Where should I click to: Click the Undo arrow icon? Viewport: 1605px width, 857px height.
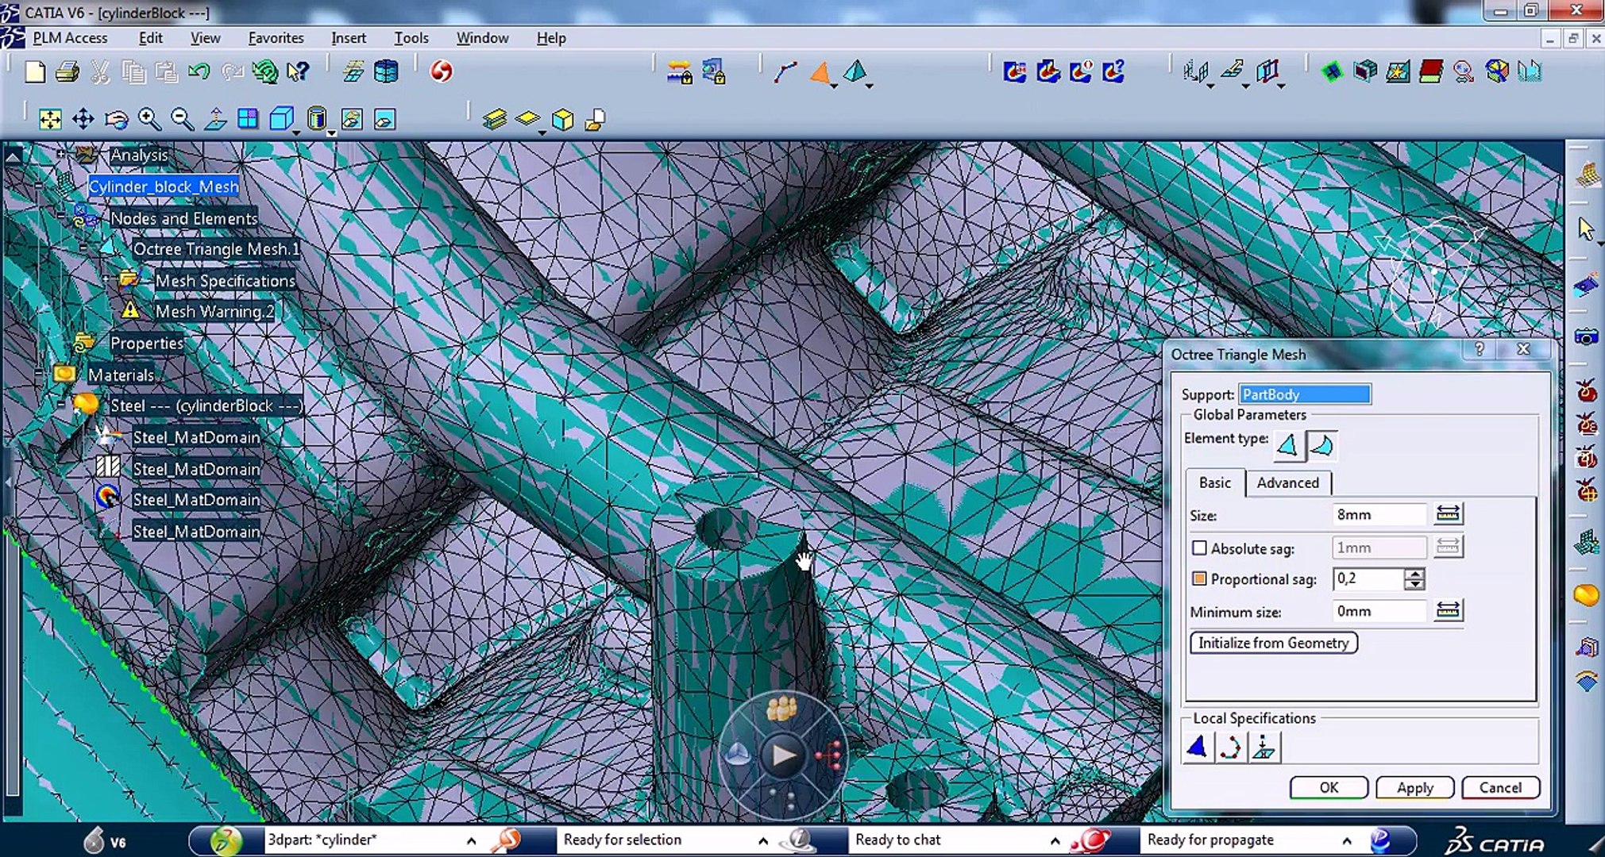[199, 72]
